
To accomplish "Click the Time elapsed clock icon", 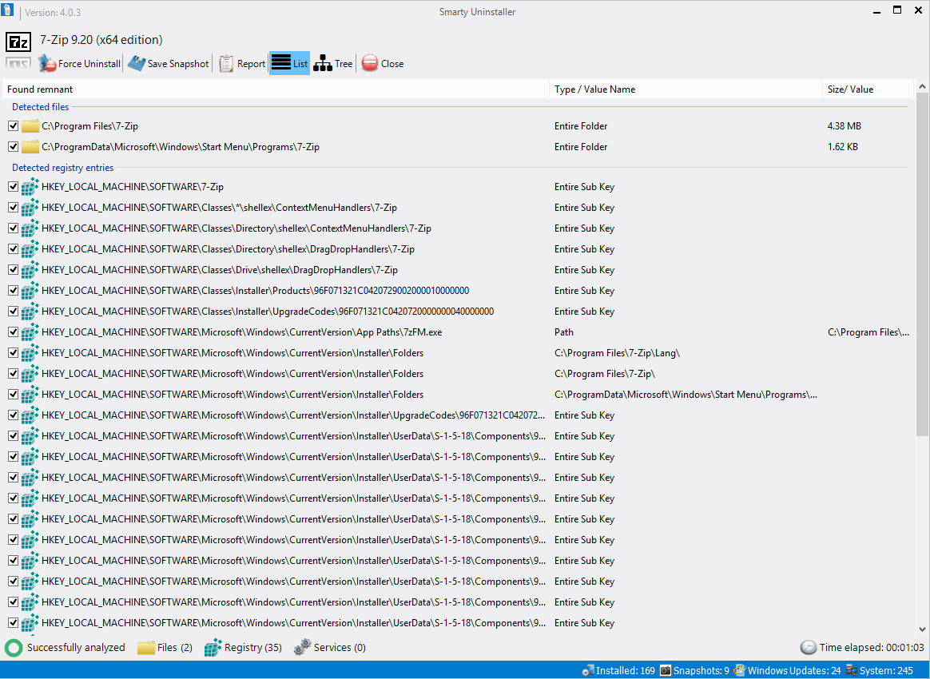I will 808,648.
